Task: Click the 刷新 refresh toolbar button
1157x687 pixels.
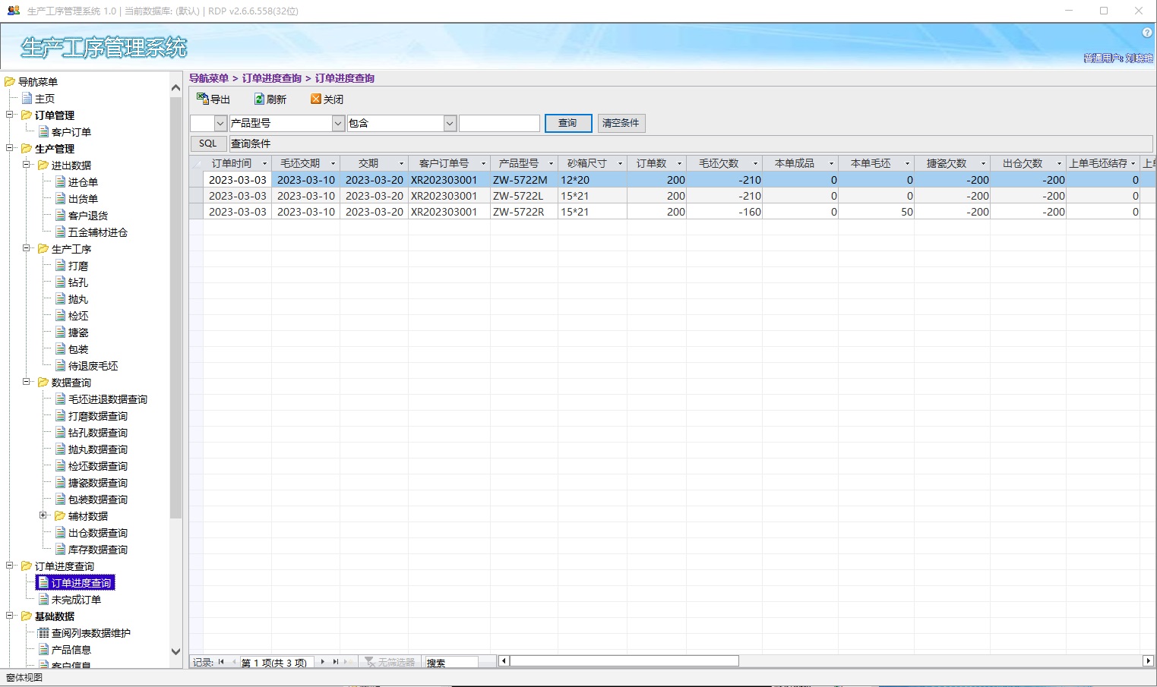Action: pyautogui.click(x=270, y=99)
